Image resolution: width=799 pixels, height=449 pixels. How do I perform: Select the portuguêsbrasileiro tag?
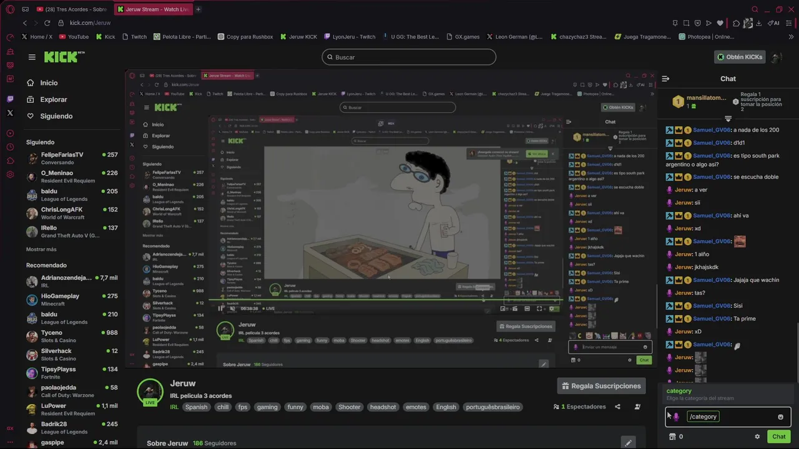[493, 407]
